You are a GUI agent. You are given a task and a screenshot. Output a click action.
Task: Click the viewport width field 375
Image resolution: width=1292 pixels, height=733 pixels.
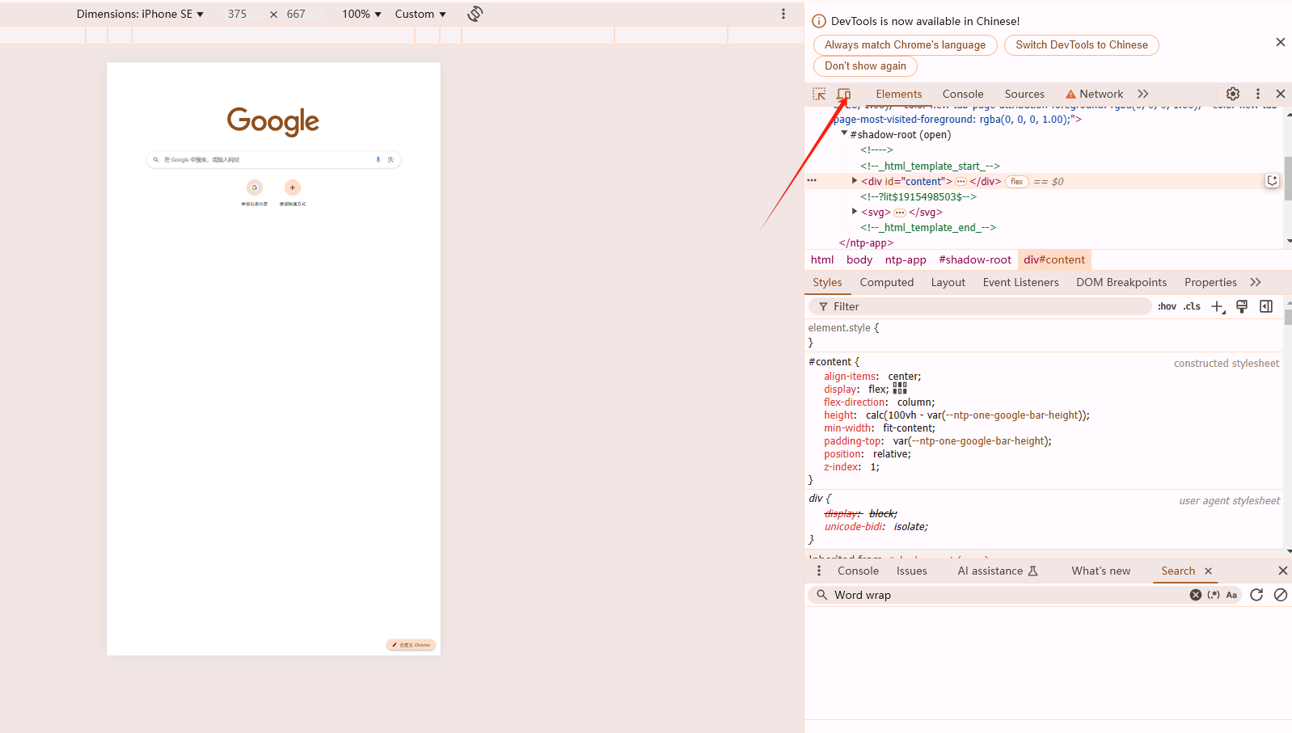237,14
